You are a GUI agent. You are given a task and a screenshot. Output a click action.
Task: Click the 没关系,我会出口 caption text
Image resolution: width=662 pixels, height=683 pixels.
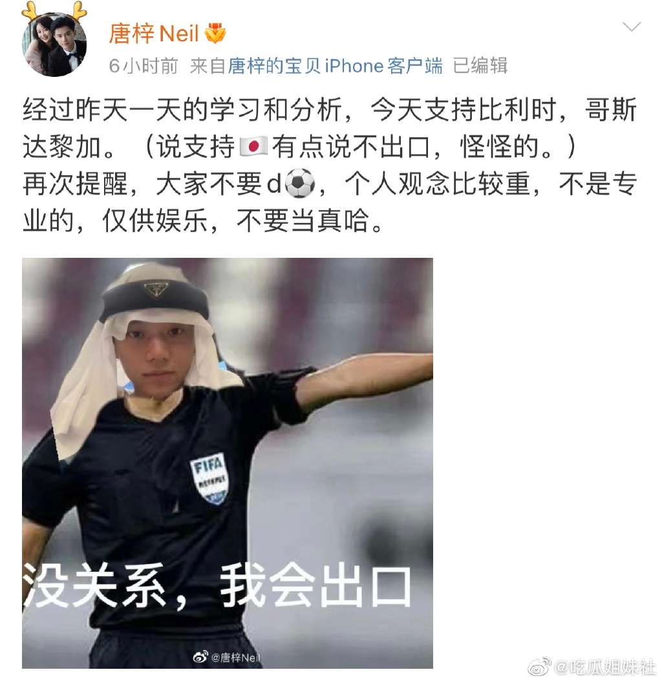coord(217,586)
